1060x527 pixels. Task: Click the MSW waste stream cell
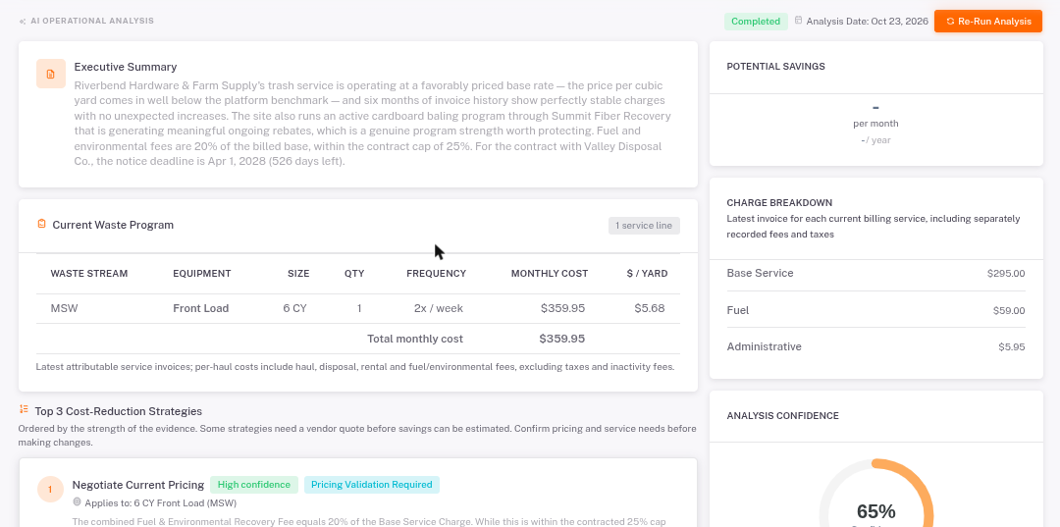pos(64,309)
